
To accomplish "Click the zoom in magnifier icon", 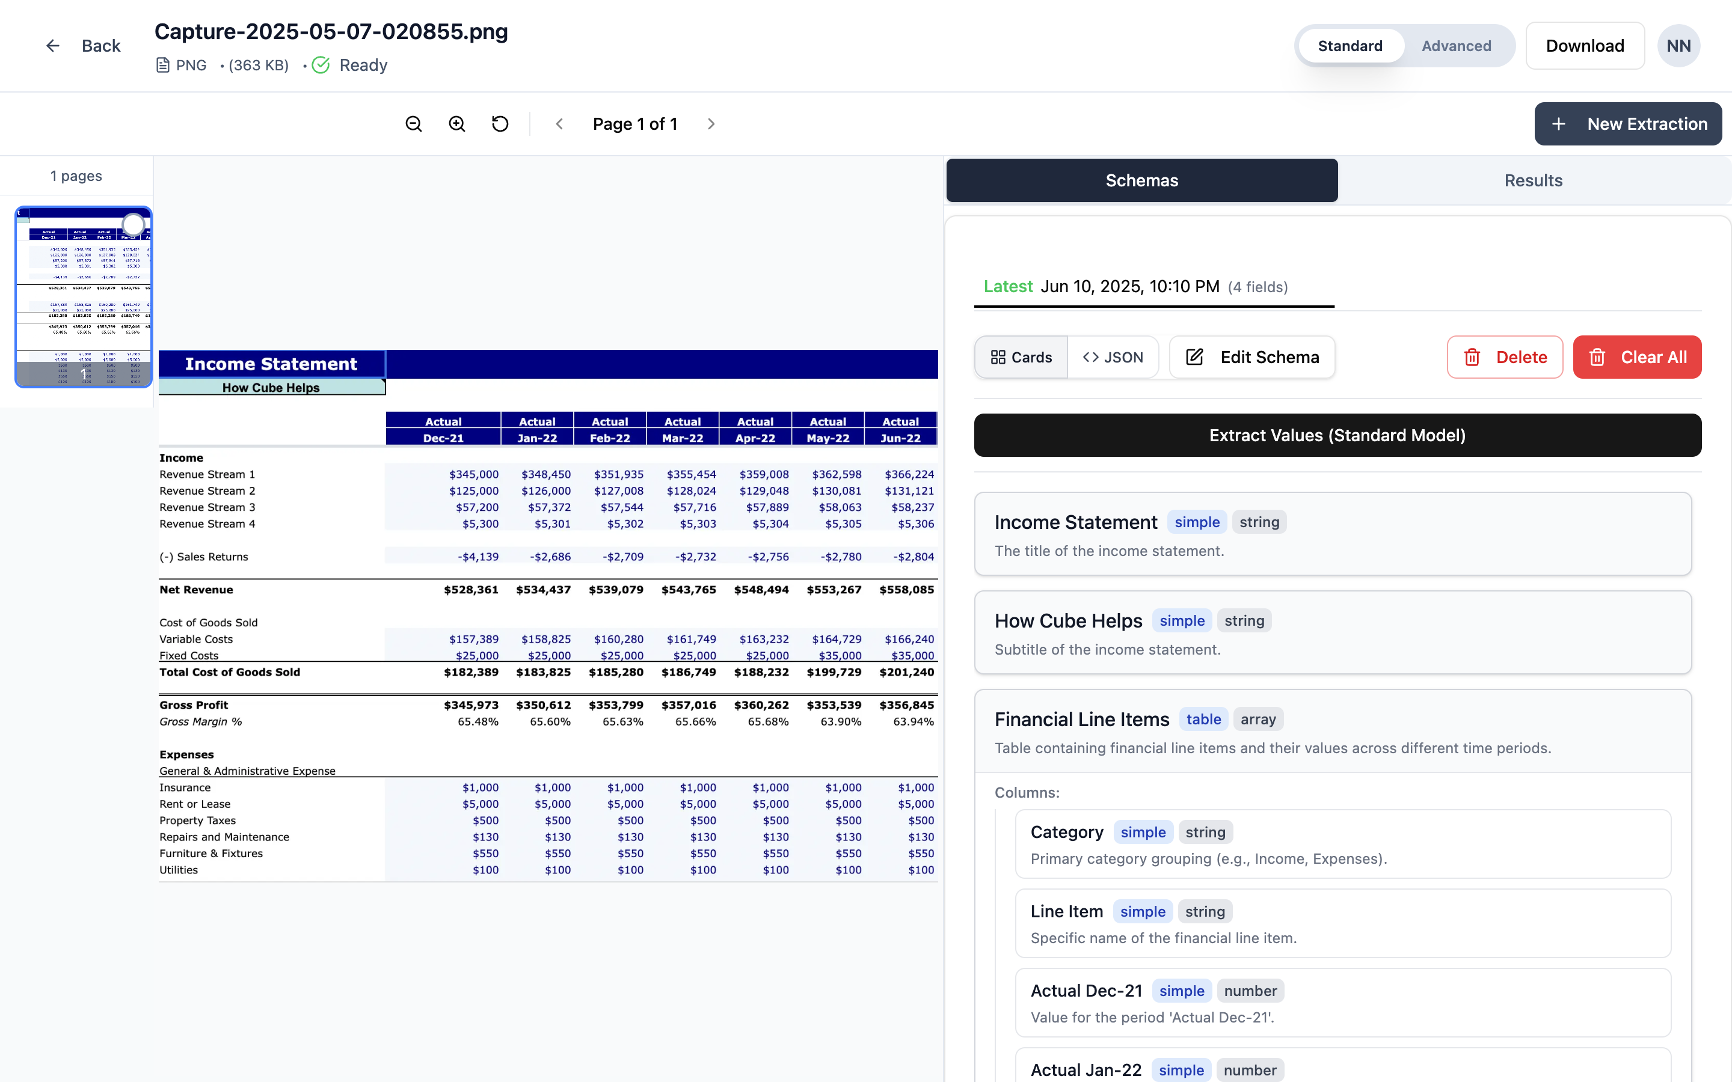I will coord(456,124).
